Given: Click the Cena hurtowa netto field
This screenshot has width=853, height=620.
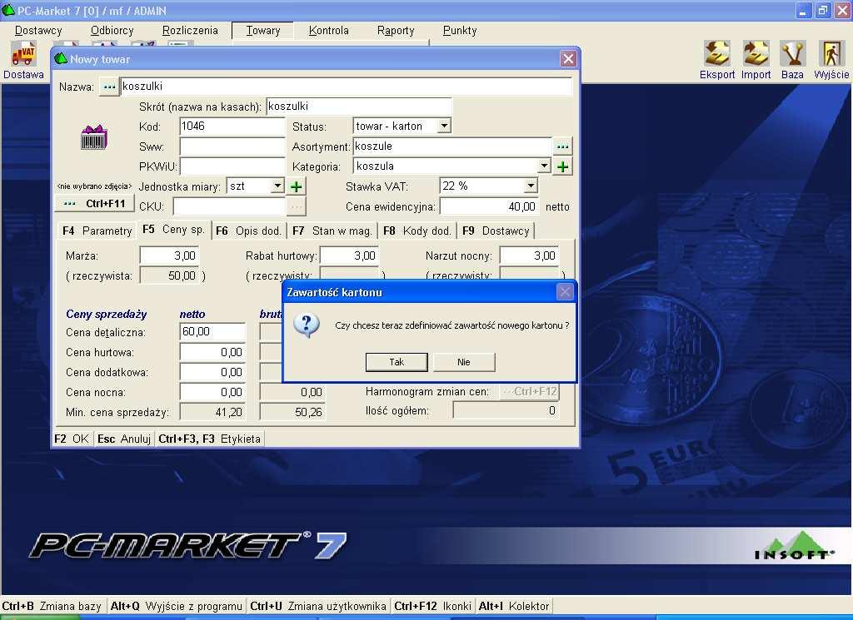Looking at the screenshot, I should 212,352.
